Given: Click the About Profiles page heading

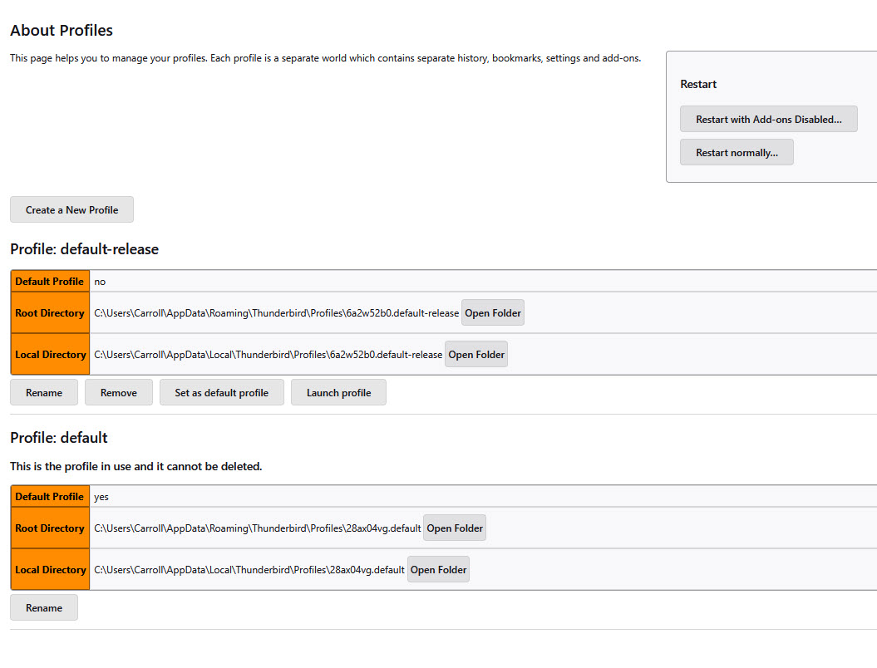Looking at the screenshot, I should point(62,31).
